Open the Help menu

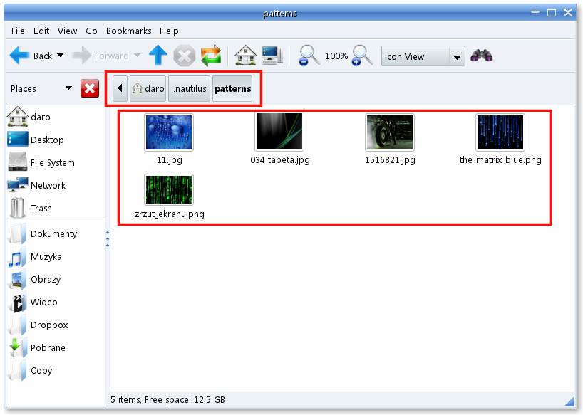point(169,31)
